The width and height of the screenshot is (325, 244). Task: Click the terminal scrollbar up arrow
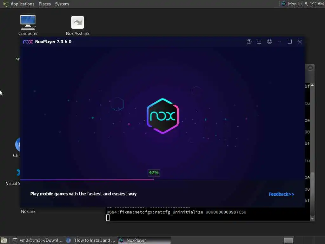(312, 85)
